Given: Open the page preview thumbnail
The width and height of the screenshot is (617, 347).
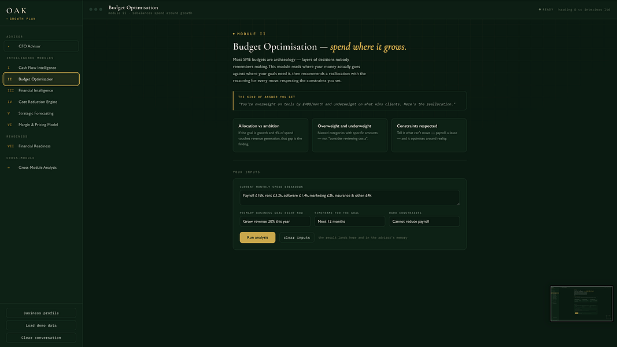Looking at the screenshot, I should tap(581, 304).
